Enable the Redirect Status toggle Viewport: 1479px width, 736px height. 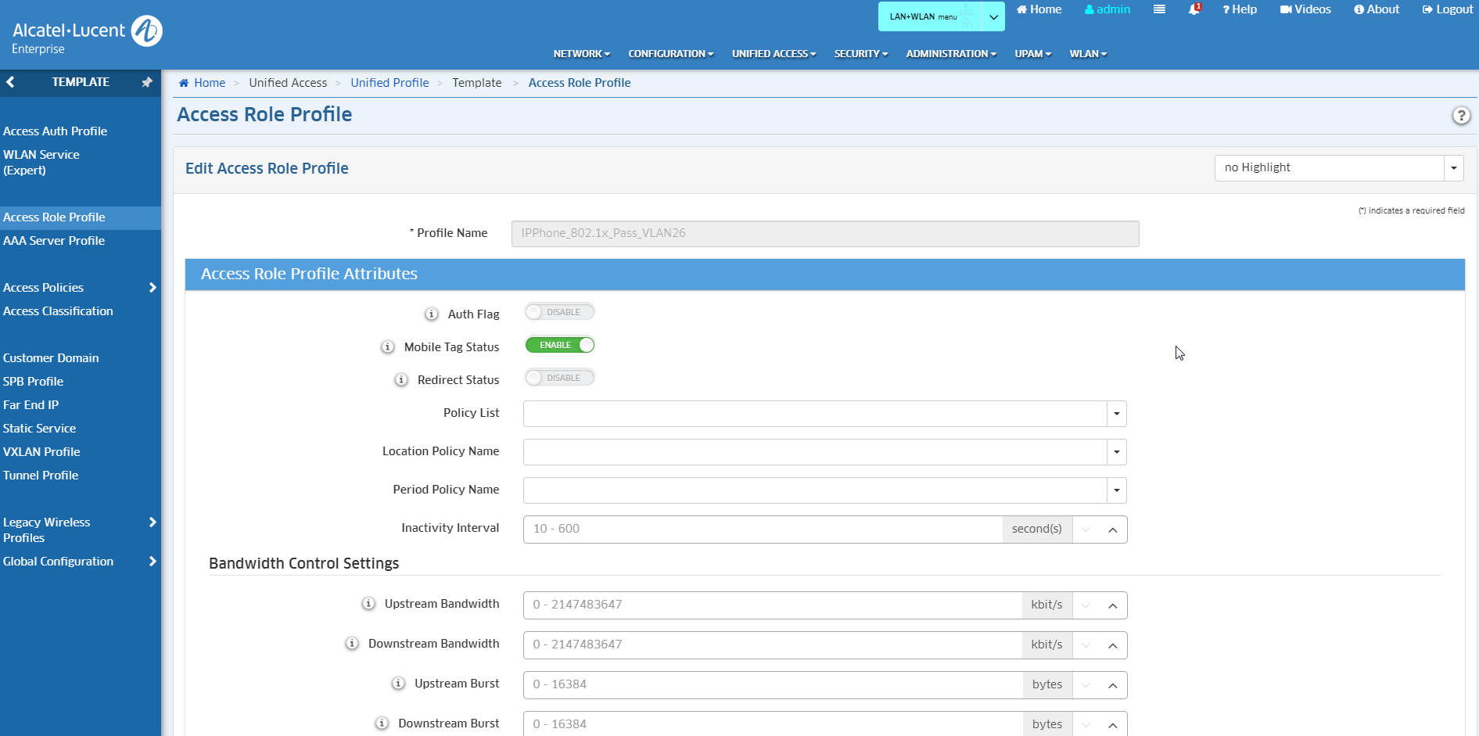[x=559, y=378]
